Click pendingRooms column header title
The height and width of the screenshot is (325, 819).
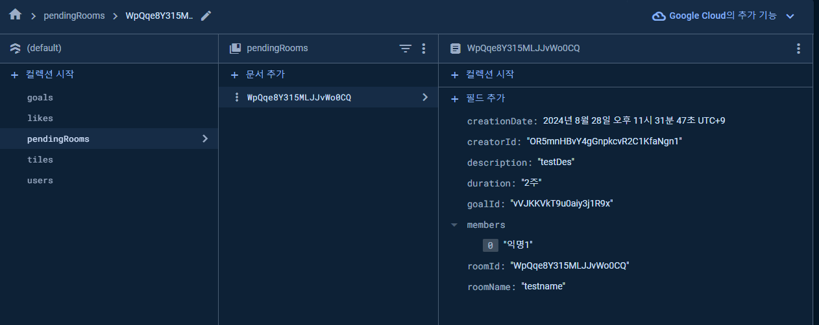(x=277, y=49)
